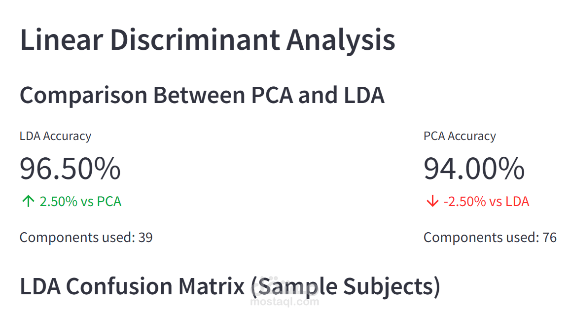Click the Components used: 39 caption

[86, 238]
